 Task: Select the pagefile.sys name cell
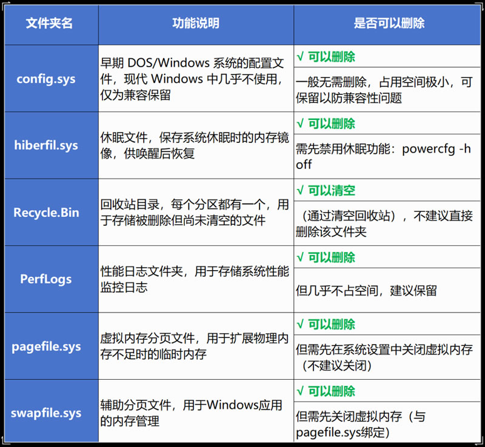(x=50, y=346)
